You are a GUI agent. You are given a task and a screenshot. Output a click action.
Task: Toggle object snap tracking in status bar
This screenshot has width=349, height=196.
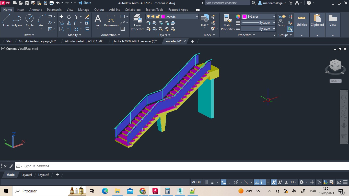tap(257, 182)
